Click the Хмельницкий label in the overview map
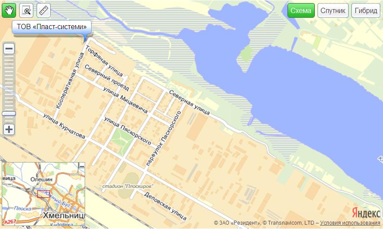This screenshot has height=229, width=383. [x=64, y=216]
